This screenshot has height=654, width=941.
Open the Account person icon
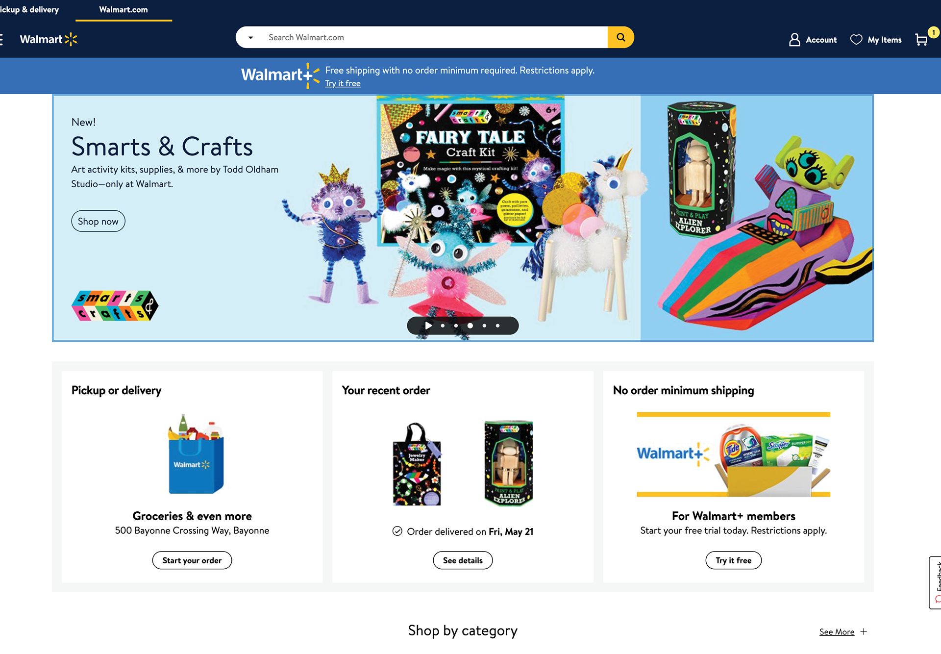coord(794,40)
